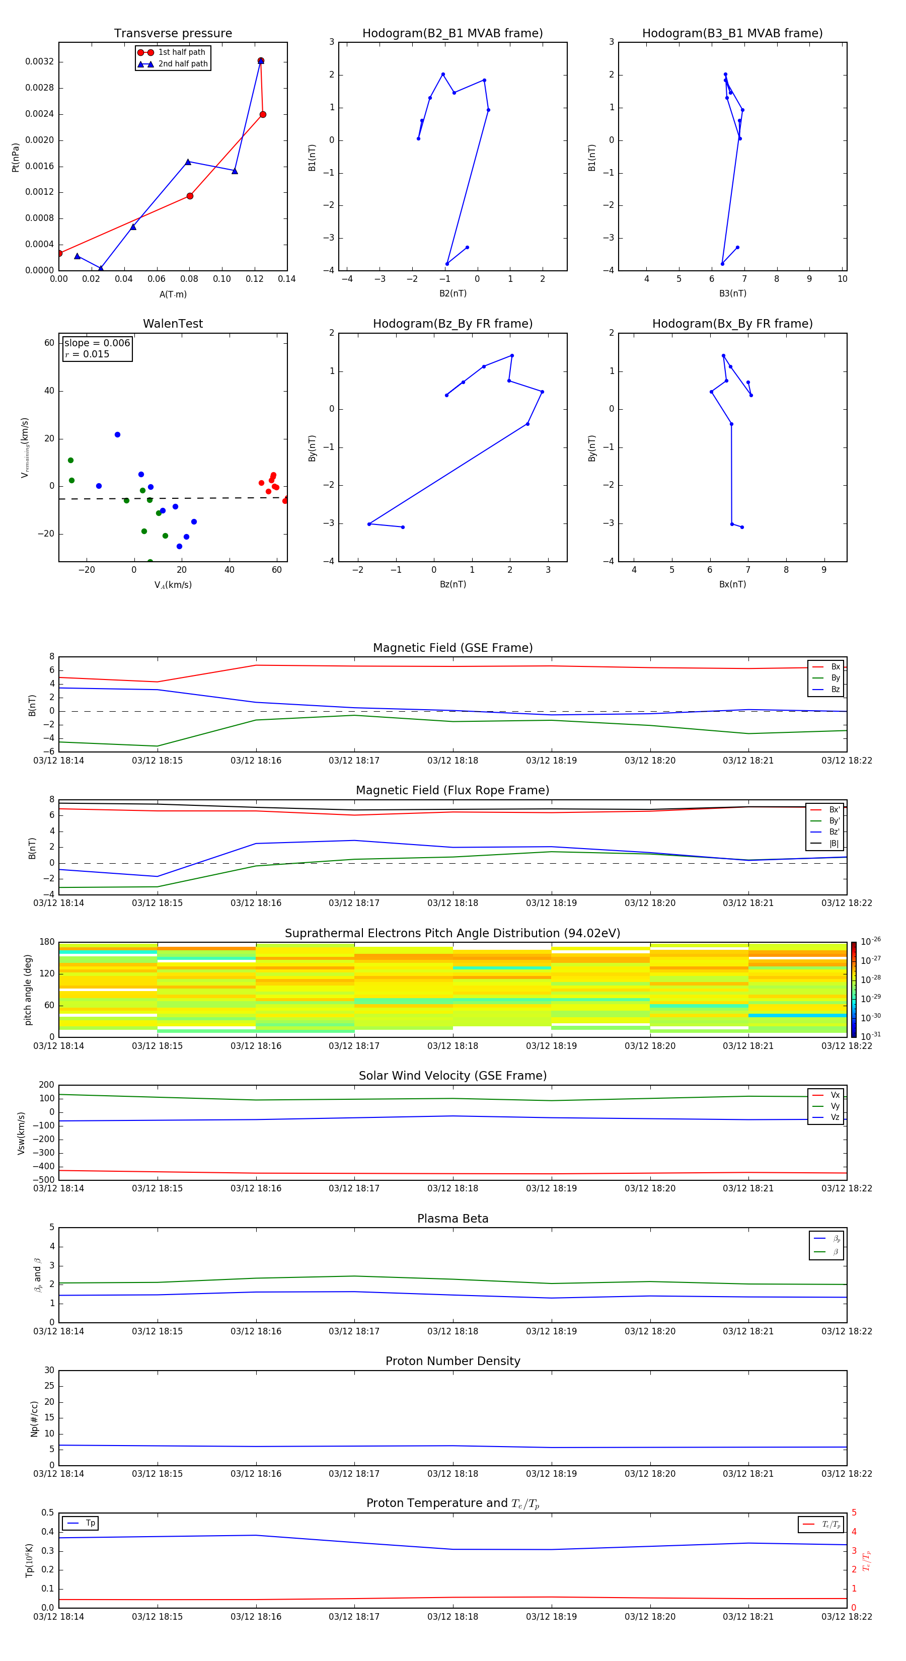Click the "Plasma Beta" panel title

coord(452,1219)
